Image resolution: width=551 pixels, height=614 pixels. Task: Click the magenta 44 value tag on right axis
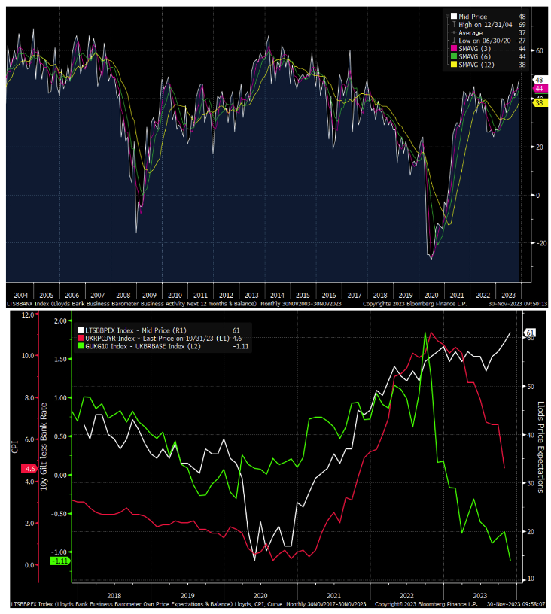point(539,89)
